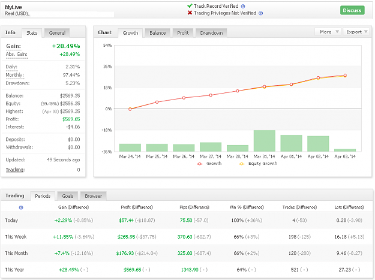375x280 pixels.
Task: Select the Growth chart tab
Action: [x=130, y=33]
